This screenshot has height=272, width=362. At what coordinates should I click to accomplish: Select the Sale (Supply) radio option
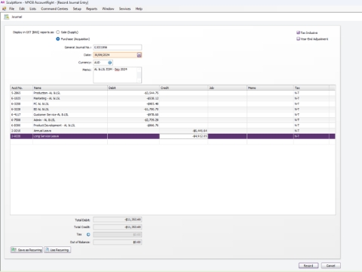click(58, 32)
